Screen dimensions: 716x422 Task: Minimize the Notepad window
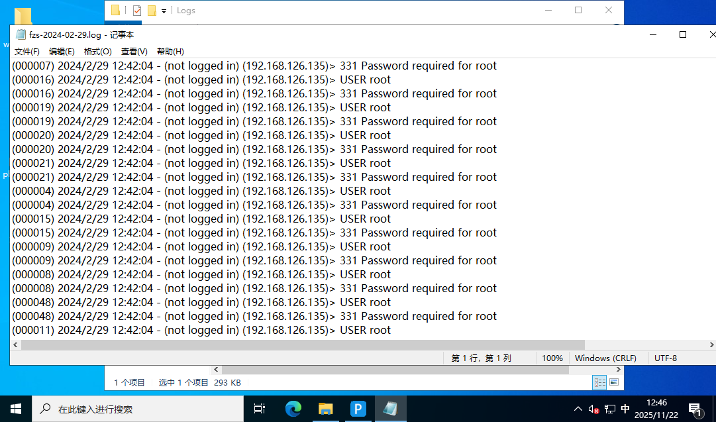coord(653,34)
